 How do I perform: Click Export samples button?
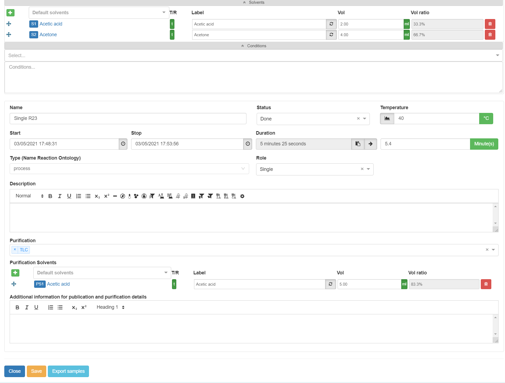click(68, 371)
